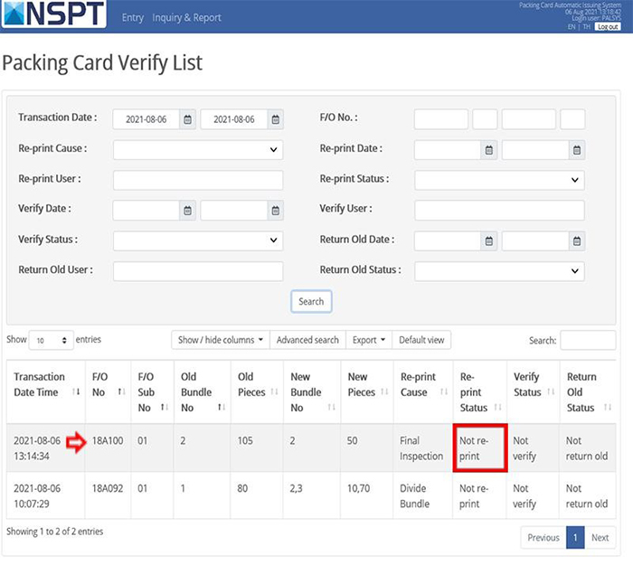The width and height of the screenshot is (633, 565).
Task: Sort table by Old Pieces column
Action: pyautogui.click(x=256, y=384)
